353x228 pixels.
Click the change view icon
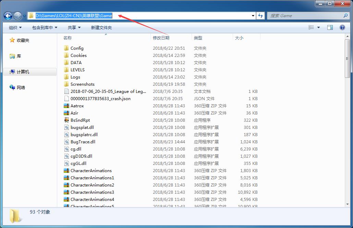tap(311, 27)
